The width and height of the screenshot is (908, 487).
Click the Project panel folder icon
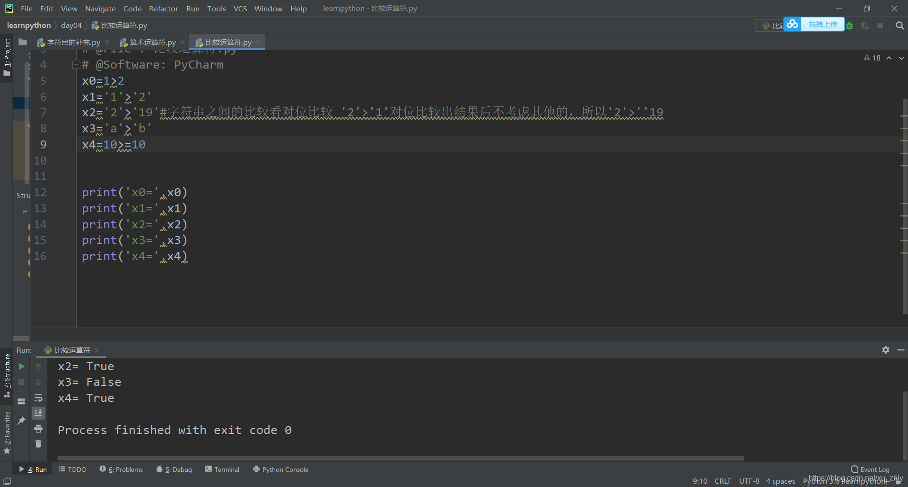point(22,42)
